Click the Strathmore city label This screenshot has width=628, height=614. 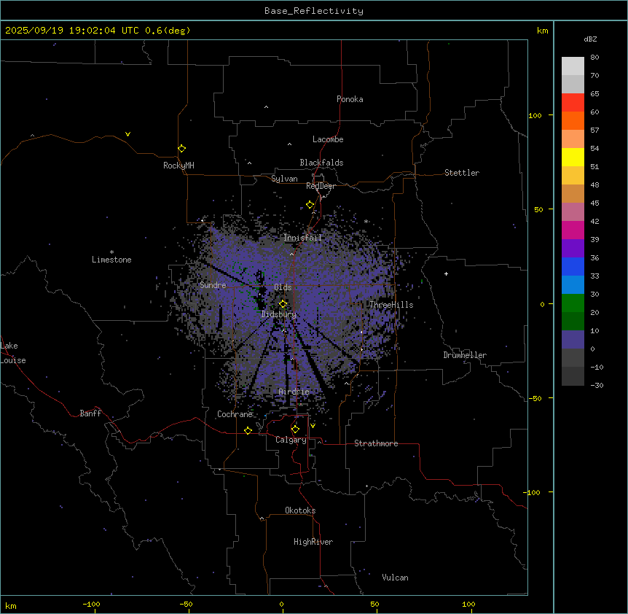coord(376,443)
